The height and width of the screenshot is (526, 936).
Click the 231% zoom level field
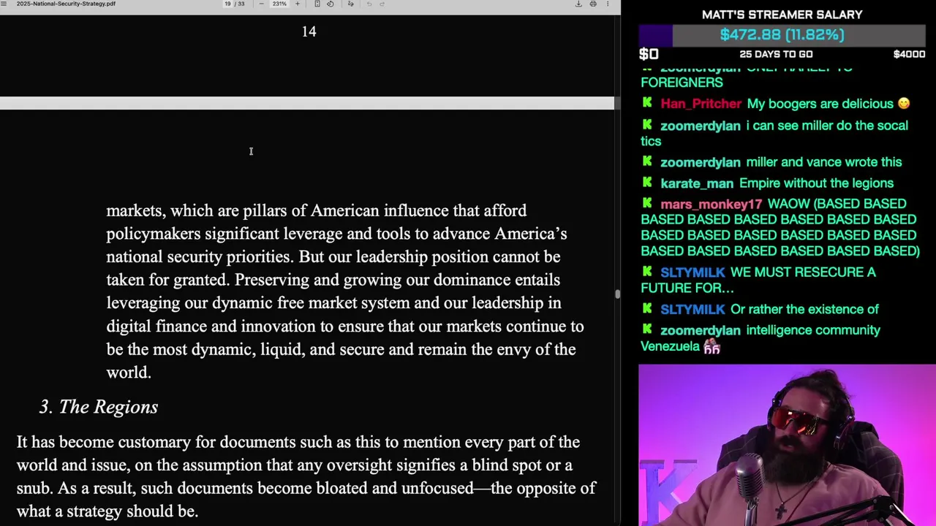[x=279, y=4]
